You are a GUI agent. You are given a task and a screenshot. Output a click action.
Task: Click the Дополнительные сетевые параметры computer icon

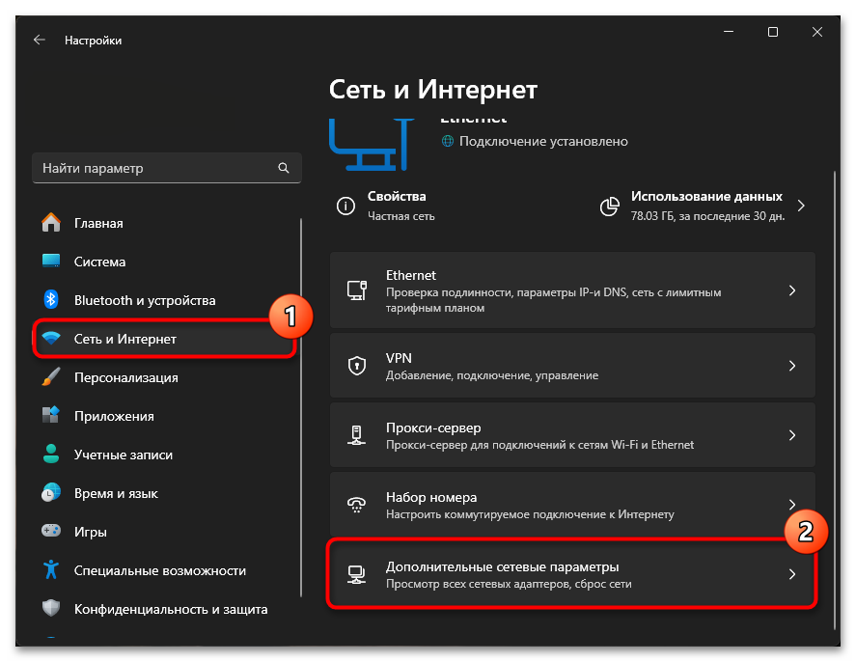357,574
